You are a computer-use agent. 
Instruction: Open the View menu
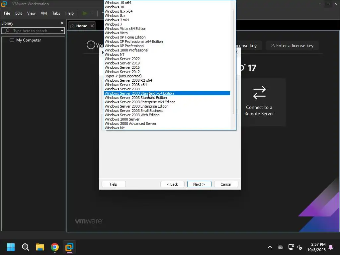(x=31, y=13)
